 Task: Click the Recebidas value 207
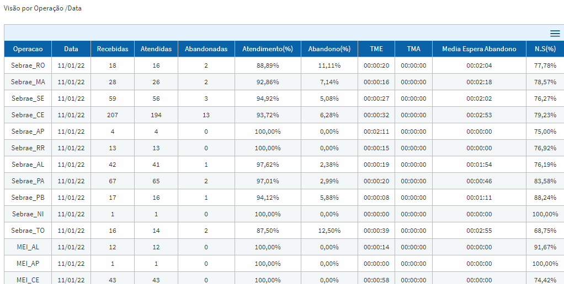(x=113, y=115)
